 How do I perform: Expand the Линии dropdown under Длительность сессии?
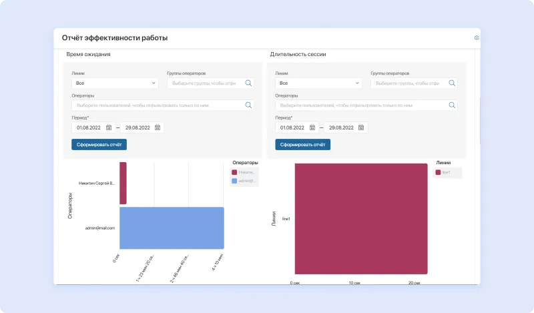click(x=318, y=83)
